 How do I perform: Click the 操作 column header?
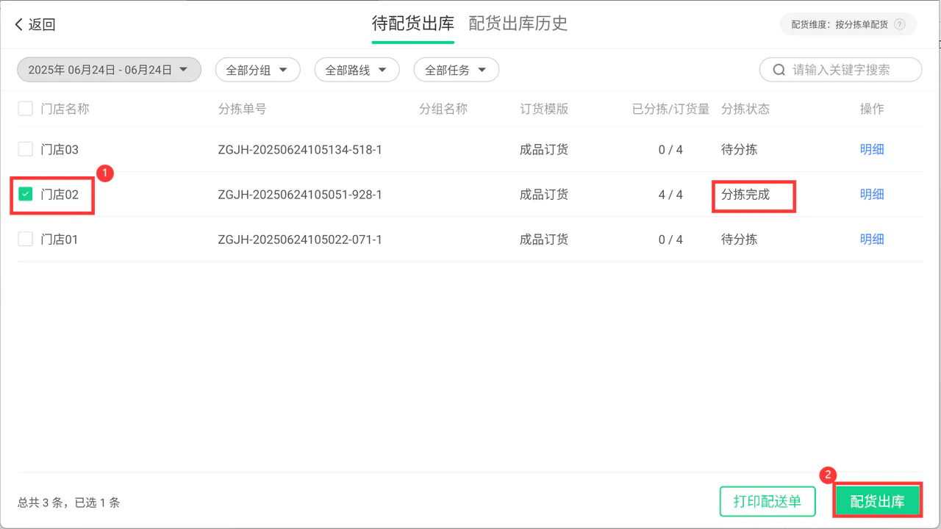(x=872, y=109)
